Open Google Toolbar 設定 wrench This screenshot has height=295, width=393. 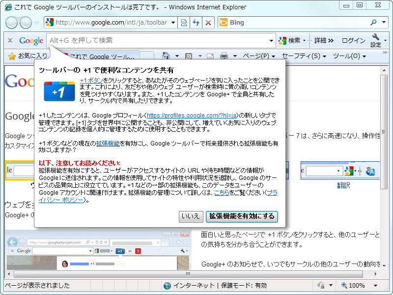(x=376, y=41)
